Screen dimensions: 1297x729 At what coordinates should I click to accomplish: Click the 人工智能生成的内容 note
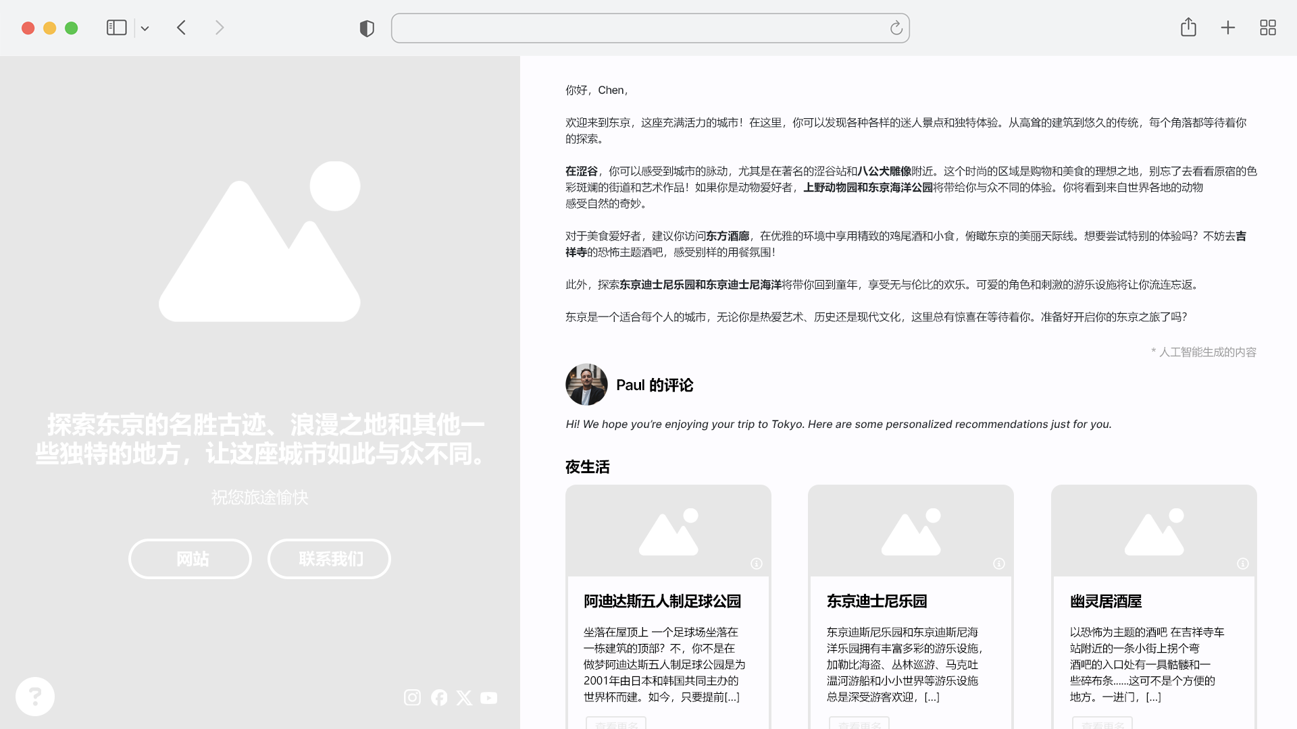[1204, 352]
